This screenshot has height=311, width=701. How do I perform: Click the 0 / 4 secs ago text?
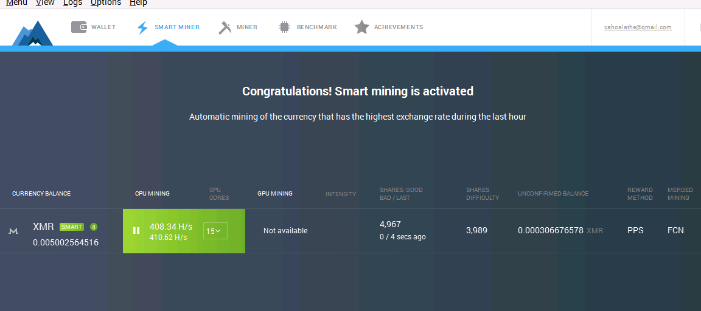pyautogui.click(x=402, y=237)
